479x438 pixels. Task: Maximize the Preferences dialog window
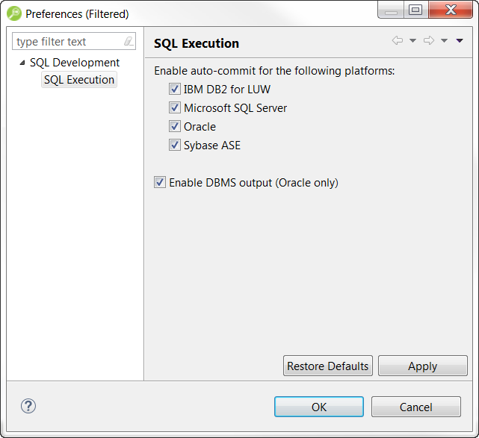415,10
